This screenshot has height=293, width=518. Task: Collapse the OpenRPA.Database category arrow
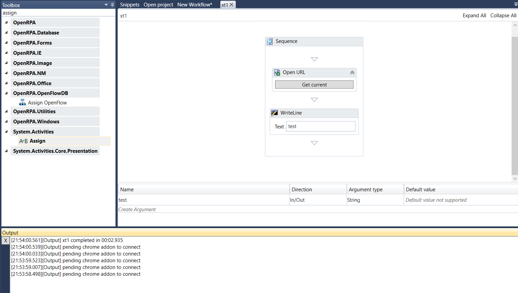(6, 32)
